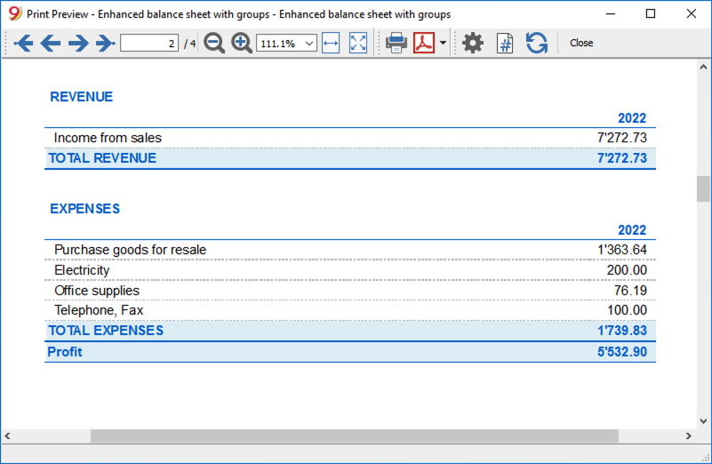The height and width of the screenshot is (464, 712).
Task: Zoom in with the plus magnifier
Action: pos(242,44)
